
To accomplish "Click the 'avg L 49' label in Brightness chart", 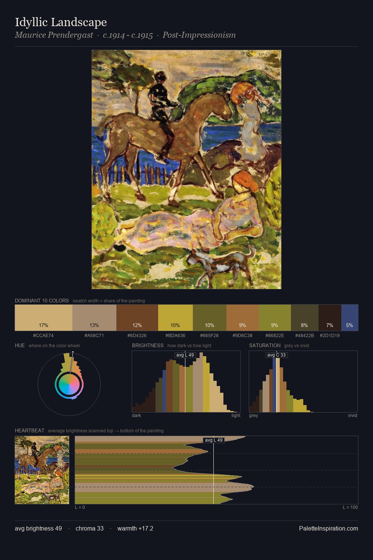I will (x=185, y=355).
